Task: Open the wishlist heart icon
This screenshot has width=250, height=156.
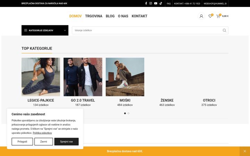Action: [210, 16]
